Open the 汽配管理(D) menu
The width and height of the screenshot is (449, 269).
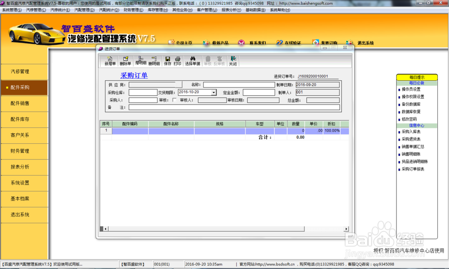tap(84, 10)
